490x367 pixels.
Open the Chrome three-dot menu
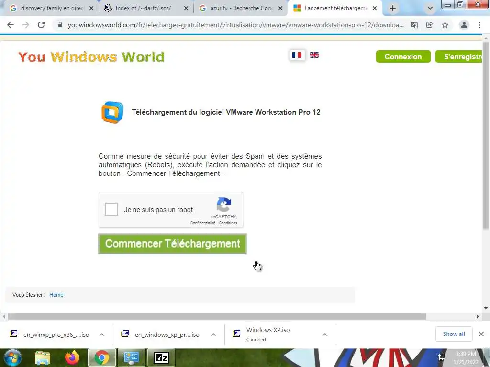(479, 25)
